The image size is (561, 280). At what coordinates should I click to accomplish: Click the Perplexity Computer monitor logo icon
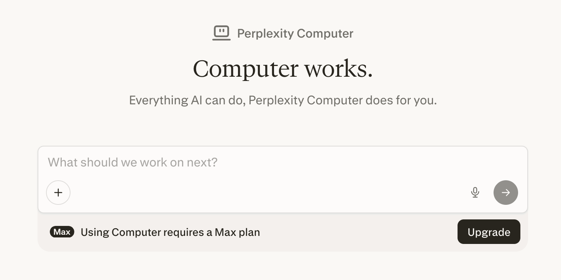tap(221, 33)
